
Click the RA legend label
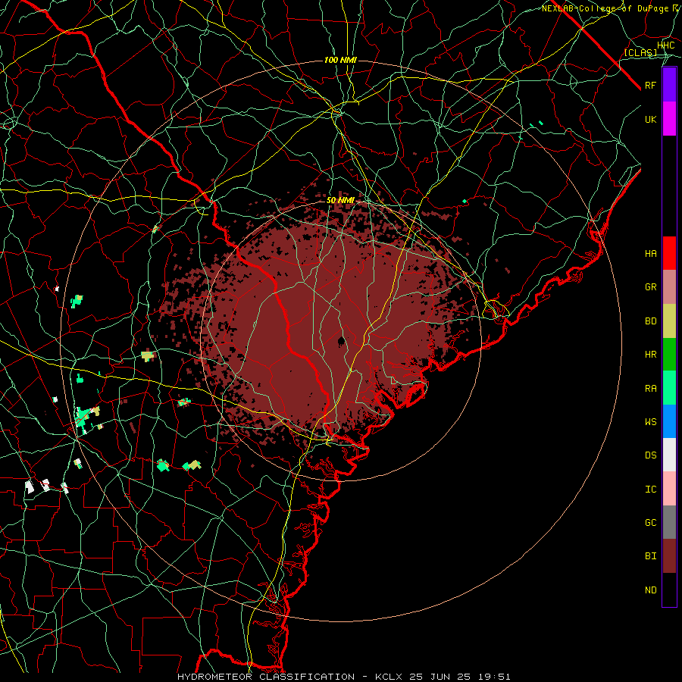[x=651, y=389]
